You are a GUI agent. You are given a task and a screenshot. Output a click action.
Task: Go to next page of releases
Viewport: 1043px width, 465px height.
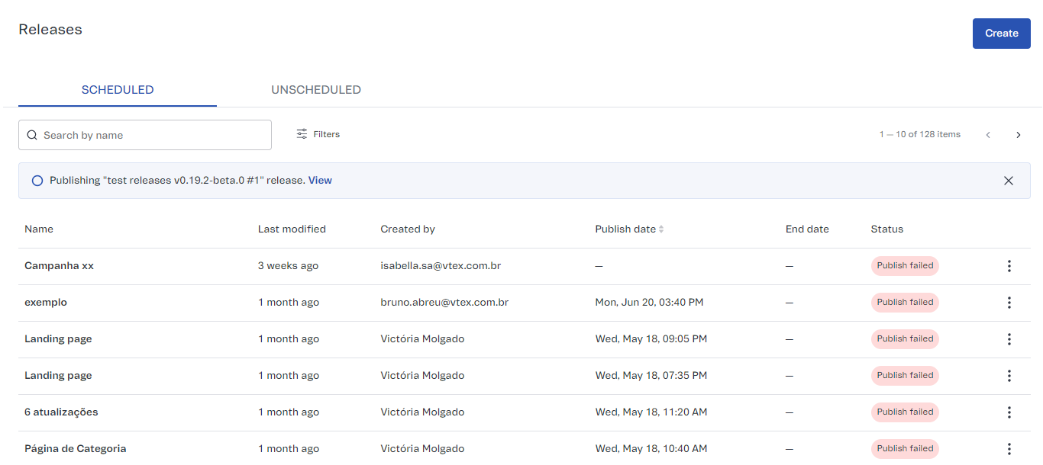coord(1018,135)
